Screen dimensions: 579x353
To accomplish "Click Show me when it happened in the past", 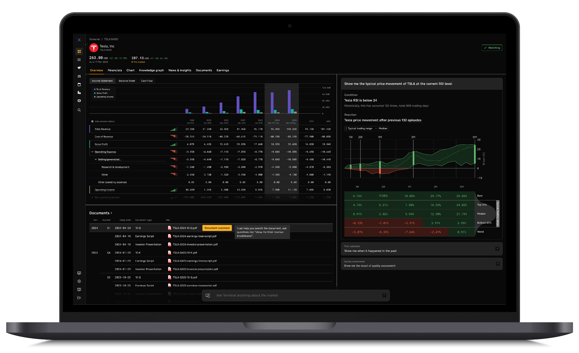I will tap(370, 251).
